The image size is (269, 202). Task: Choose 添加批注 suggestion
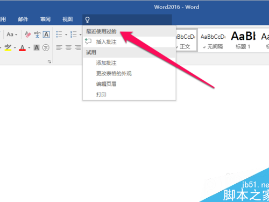coord(129,63)
